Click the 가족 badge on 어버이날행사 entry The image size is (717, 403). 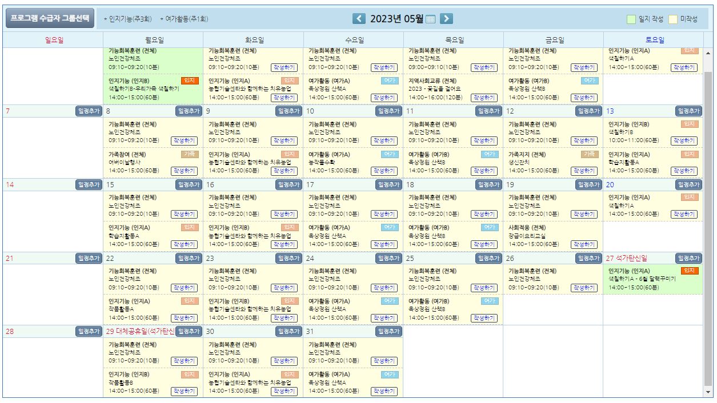(189, 154)
